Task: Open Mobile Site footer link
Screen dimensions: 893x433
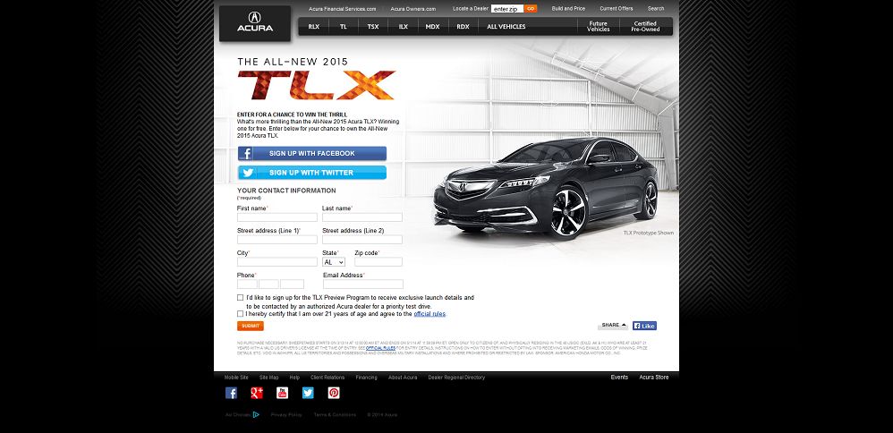Action: (236, 378)
